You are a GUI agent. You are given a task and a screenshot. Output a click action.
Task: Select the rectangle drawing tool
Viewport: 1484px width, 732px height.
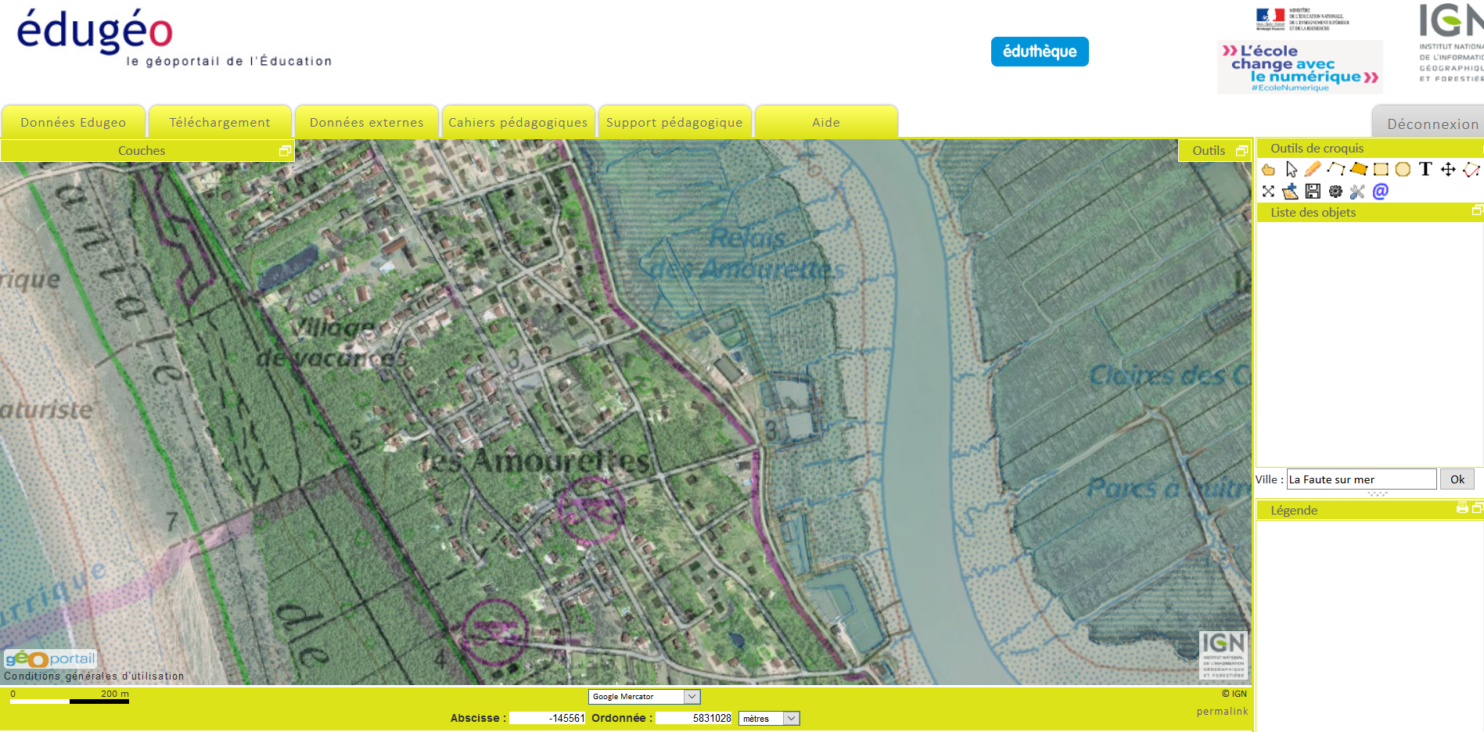pyautogui.click(x=1381, y=170)
